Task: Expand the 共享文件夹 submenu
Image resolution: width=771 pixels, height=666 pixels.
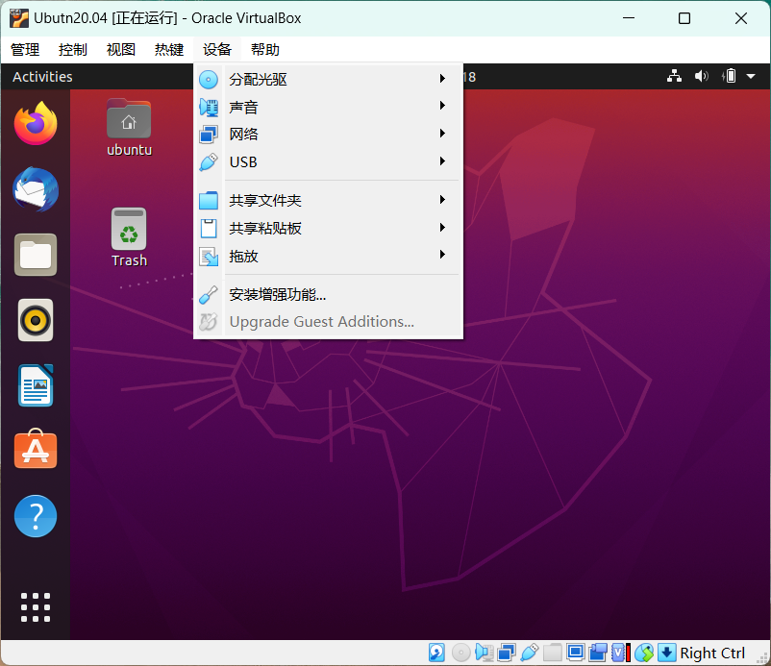Action: (442, 200)
